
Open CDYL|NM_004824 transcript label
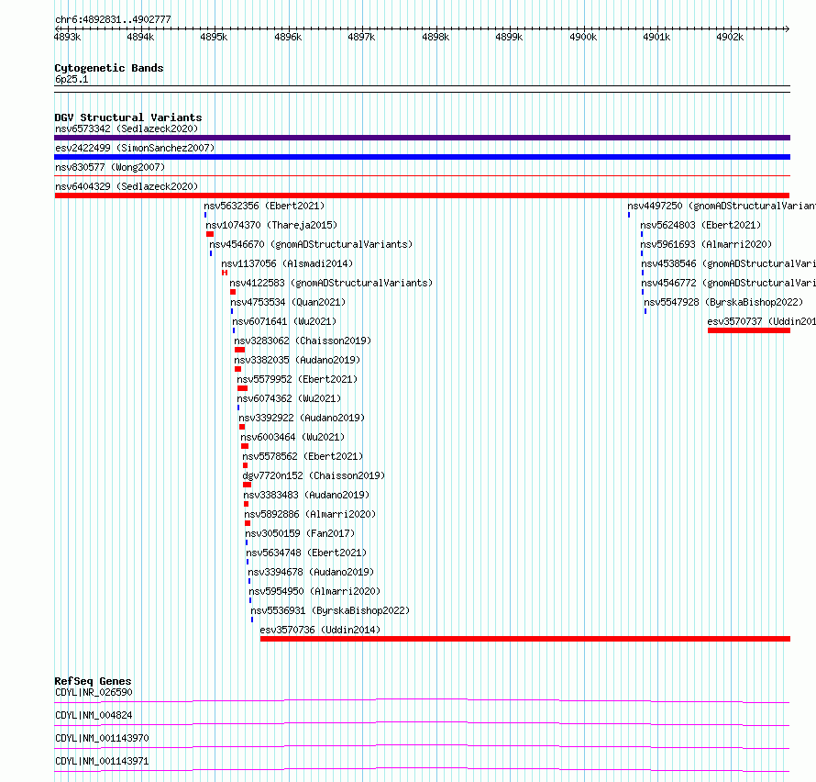[94, 715]
